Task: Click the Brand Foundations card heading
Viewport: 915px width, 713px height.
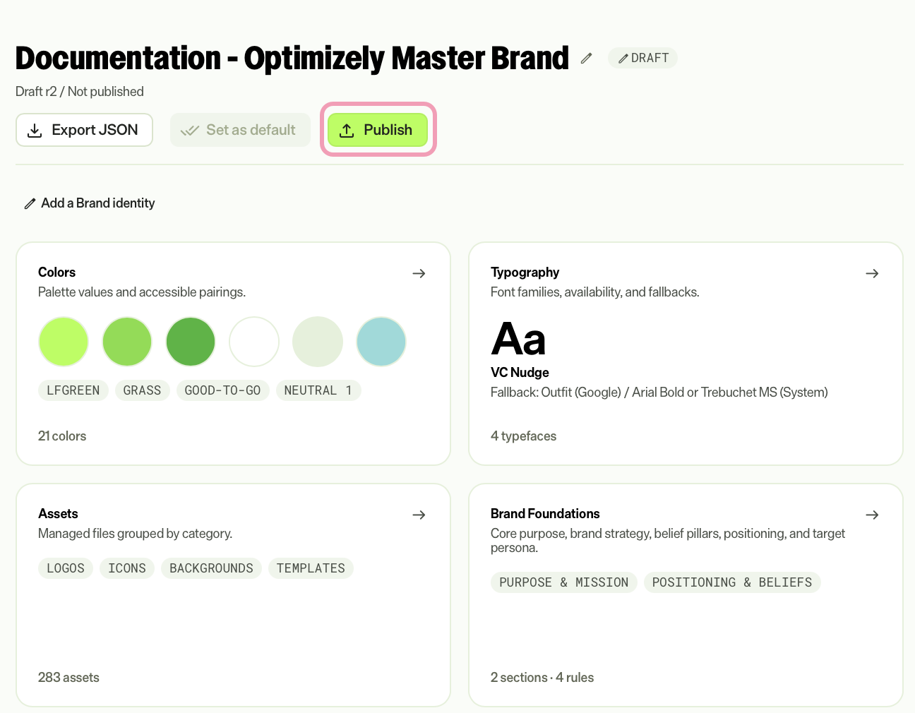Action: point(545,514)
